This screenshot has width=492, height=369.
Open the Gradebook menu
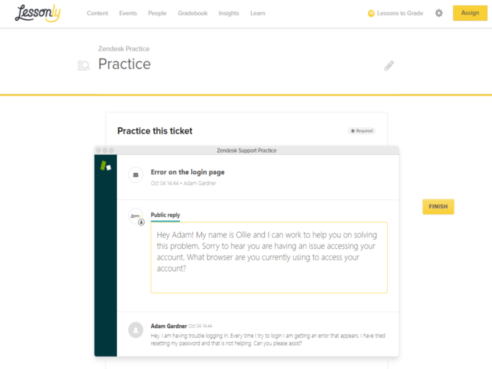(x=192, y=13)
